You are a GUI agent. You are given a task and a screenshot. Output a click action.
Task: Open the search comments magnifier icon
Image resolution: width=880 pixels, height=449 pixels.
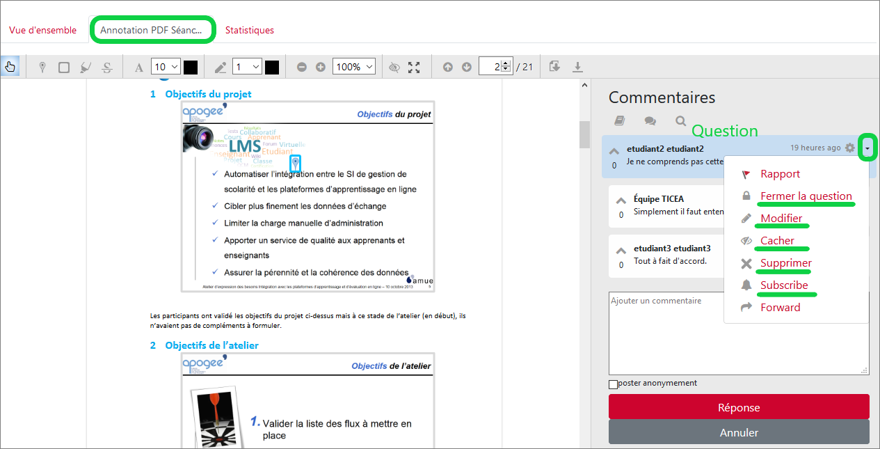(x=680, y=120)
